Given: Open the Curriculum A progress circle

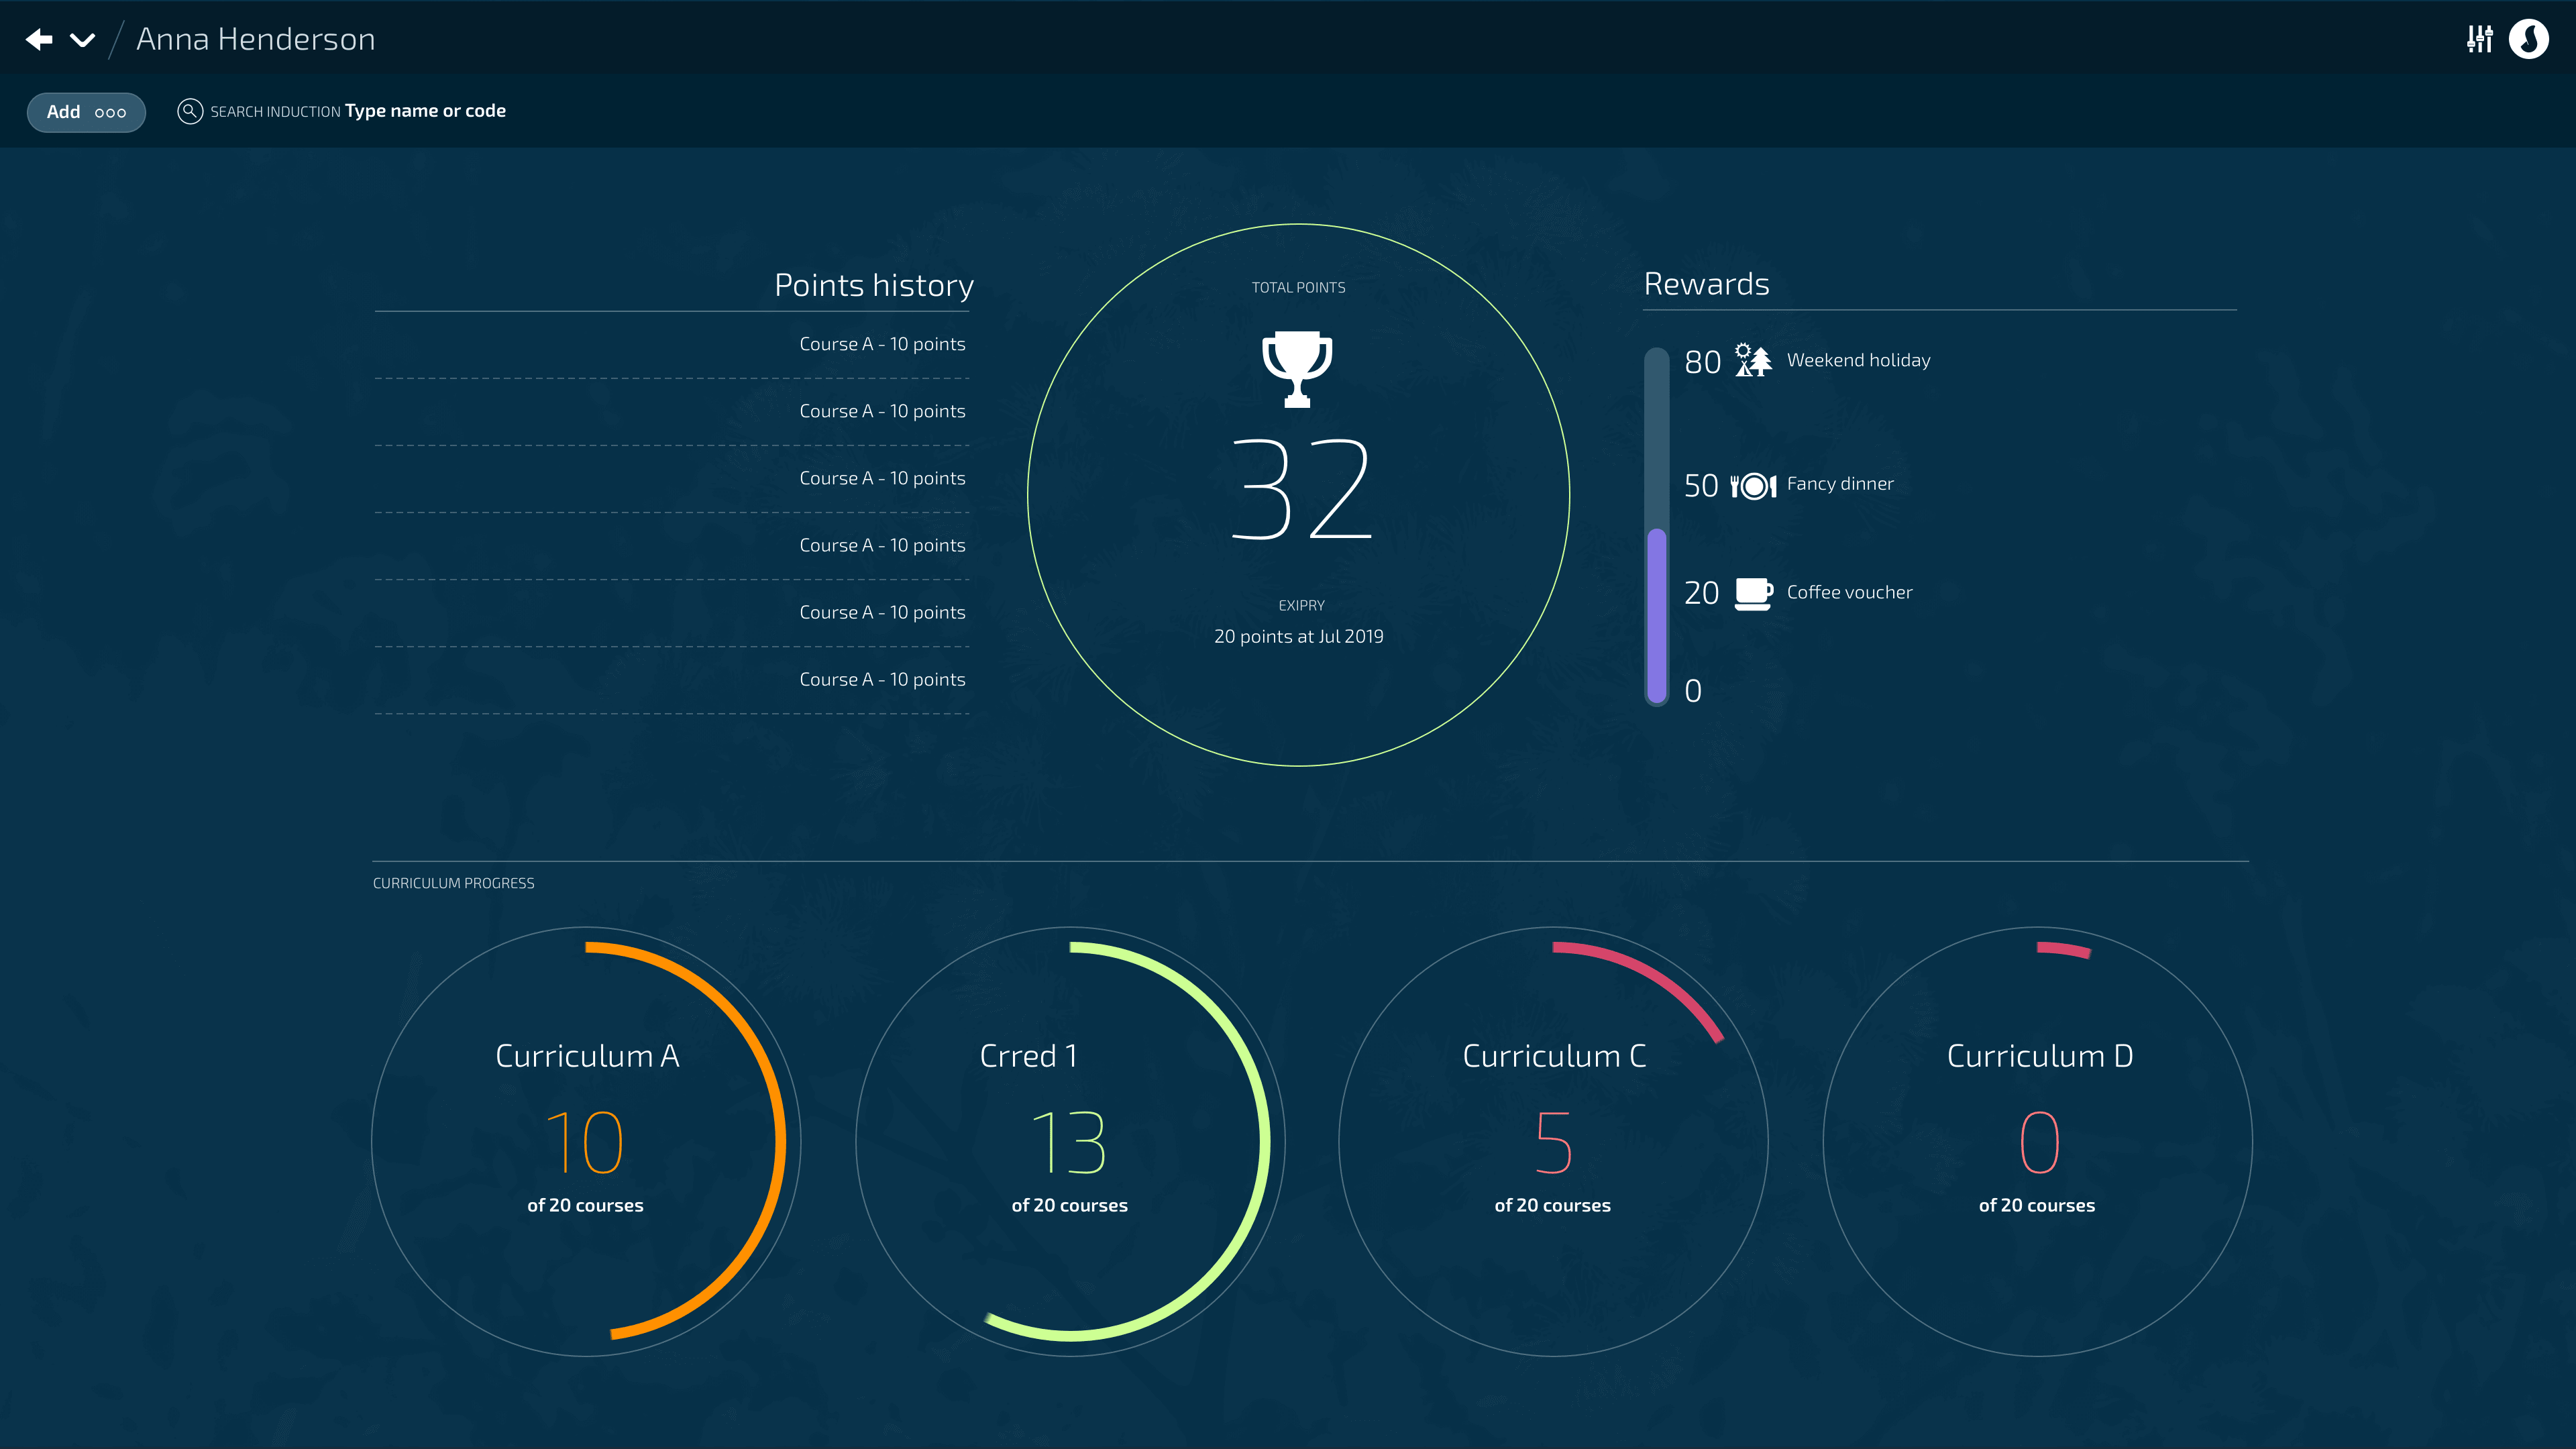Looking at the screenshot, I should 586,1141.
